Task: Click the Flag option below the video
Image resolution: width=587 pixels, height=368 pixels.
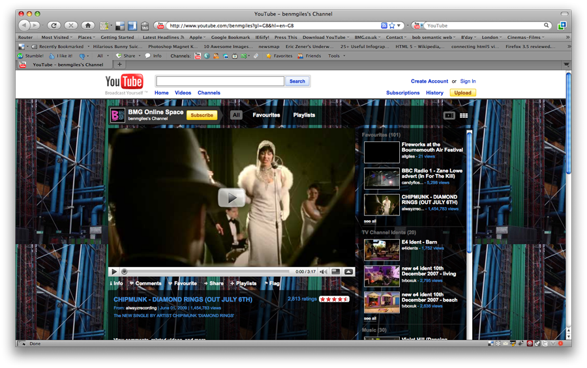Action: tap(272, 283)
